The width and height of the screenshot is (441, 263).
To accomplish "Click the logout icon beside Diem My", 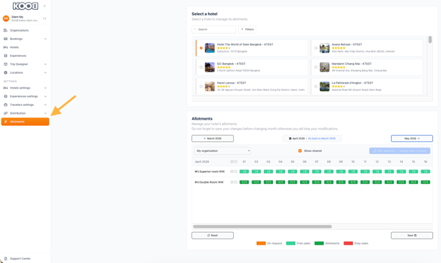I will pyautogui.click(x=45, y=18).
